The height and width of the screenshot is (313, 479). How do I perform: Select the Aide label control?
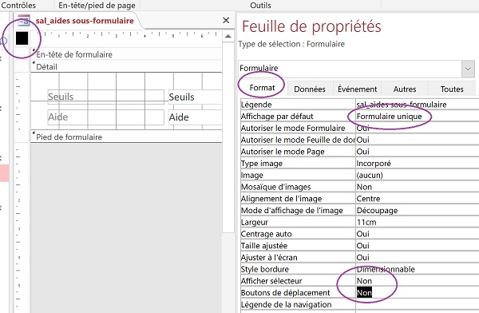105,117
